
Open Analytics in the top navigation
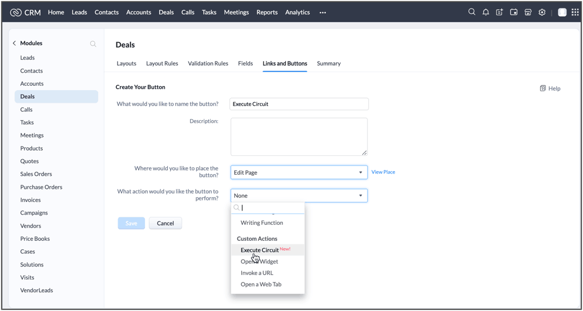point(297,13)
